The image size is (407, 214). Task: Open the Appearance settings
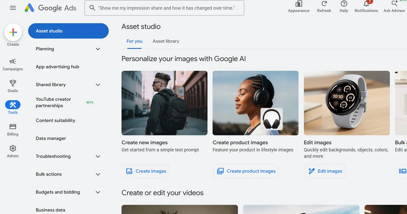point(299,7)
